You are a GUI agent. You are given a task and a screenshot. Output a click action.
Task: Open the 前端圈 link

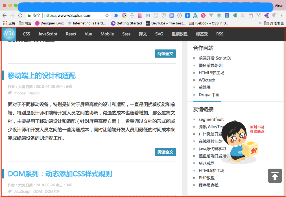tap(204, 87)
